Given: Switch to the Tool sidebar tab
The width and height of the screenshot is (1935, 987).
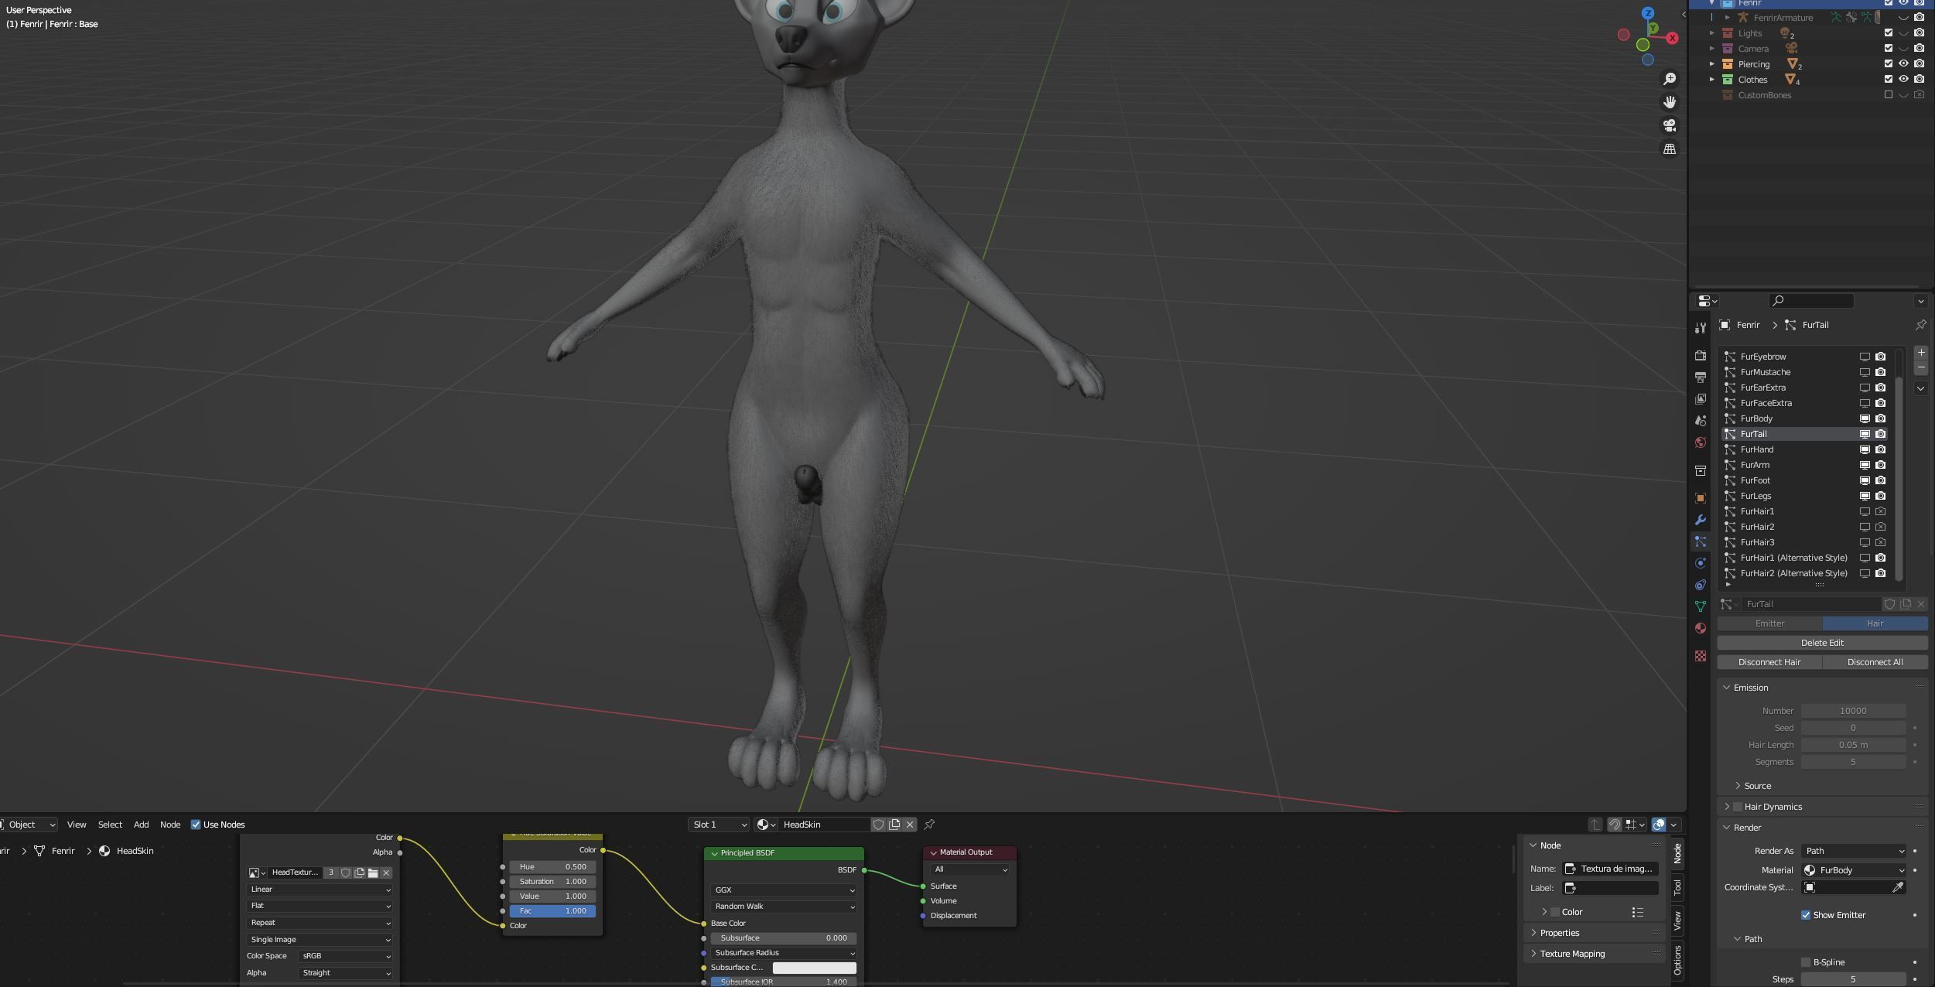Looking at the screenshot, I should coord(1677,886).
